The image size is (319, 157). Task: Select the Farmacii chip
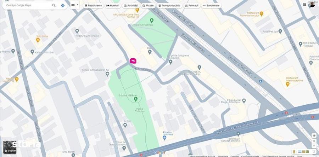coord(191,5)
